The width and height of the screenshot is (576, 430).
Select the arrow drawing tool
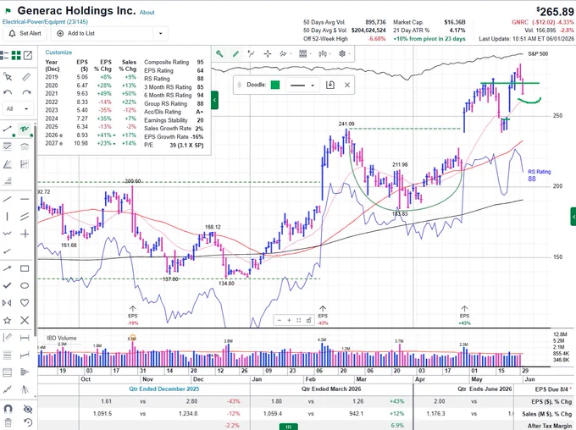coord(8,268)
